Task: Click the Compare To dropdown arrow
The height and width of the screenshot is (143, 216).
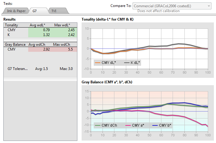Action: [x=209, y=6]
